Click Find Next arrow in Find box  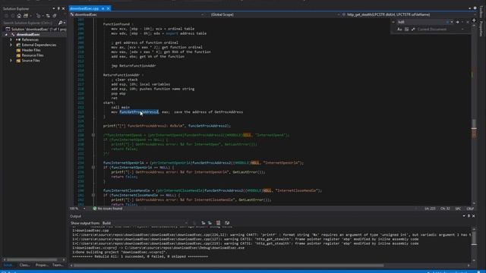point(457,22)
